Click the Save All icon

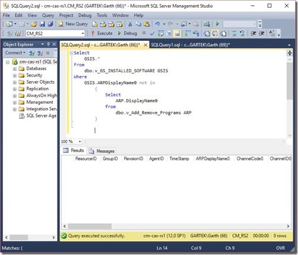coord(50,24)
